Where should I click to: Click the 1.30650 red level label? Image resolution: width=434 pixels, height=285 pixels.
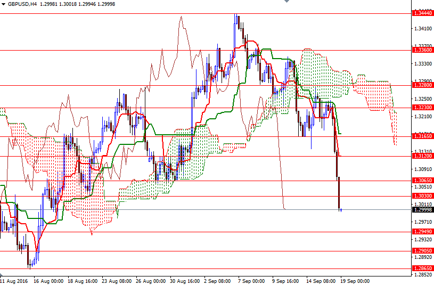click(x=423, y=180)
